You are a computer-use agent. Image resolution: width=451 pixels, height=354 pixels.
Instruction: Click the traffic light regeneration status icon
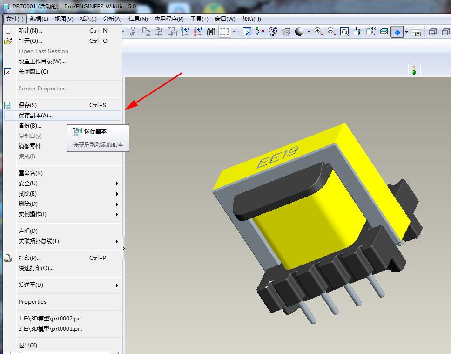(414, 70)
